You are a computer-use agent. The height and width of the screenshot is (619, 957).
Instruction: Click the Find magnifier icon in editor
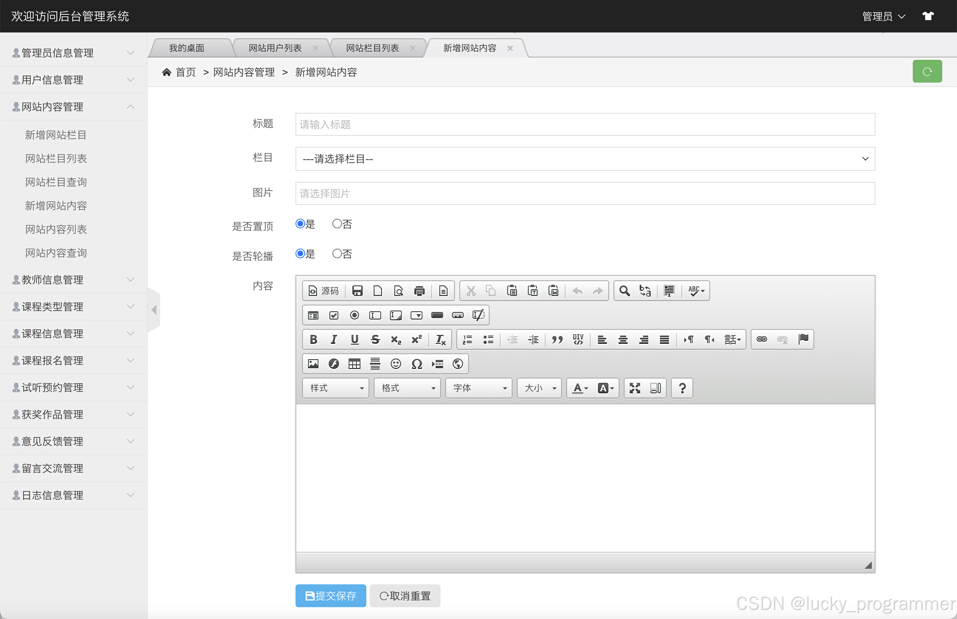pyautogui.click(x=624, y=291)
